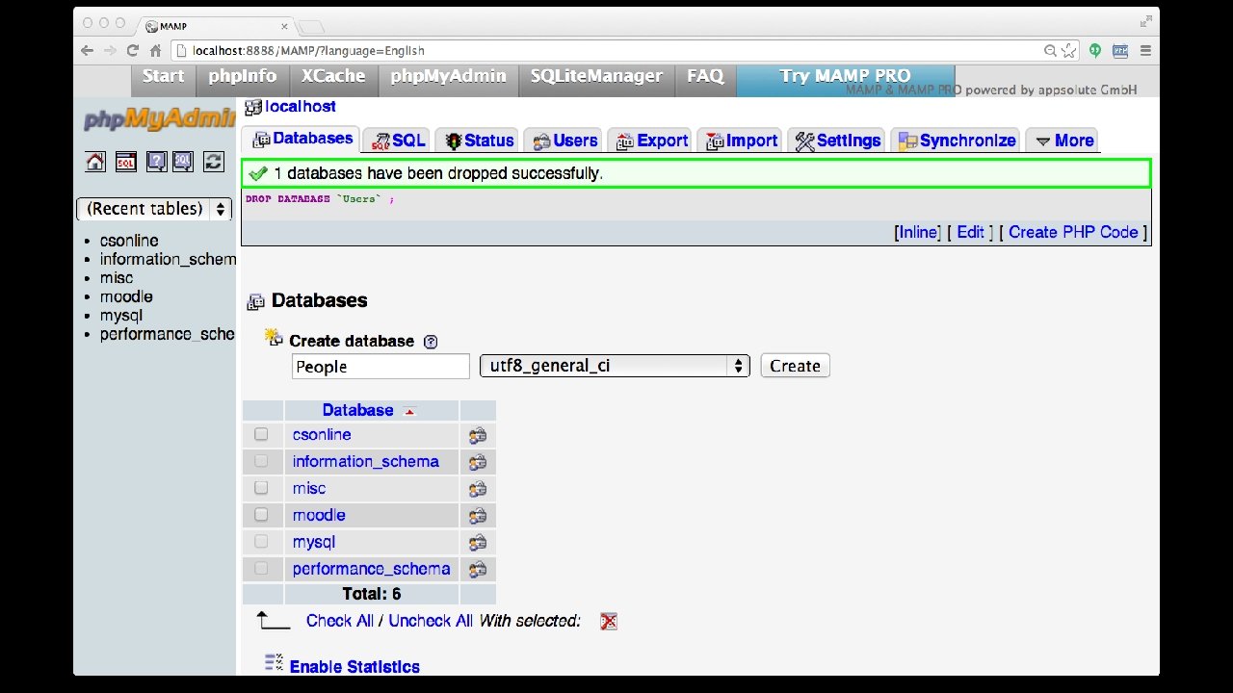
Task: Reload the navigation frame with refresh icon
Action: tap(214, 163)
